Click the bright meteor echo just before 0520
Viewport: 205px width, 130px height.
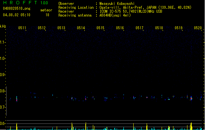191,98
